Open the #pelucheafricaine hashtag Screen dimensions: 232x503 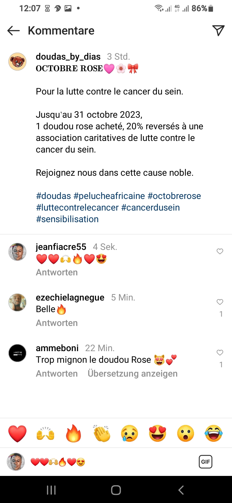[x=109, y=196]
